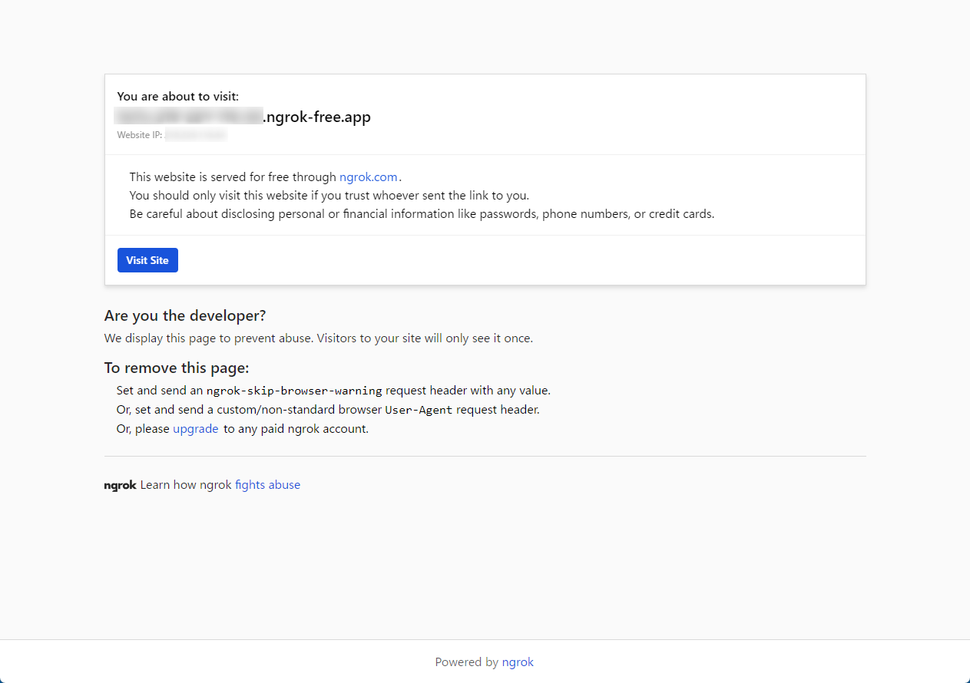Click the Visit Site button
Image resolution: width=970 pixels, height=683 pixels.
pyautogui.click(x=147, y=259)
